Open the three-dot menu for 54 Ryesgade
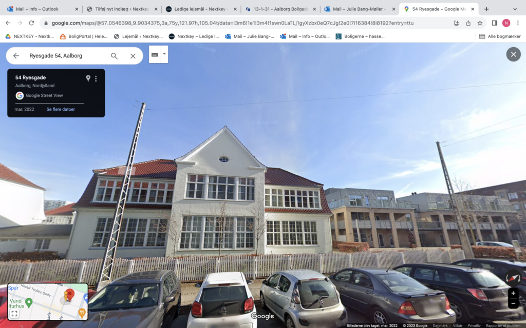The height and width of the screenshot is (328, 526). pyautogui.click(x=96, y=78)
